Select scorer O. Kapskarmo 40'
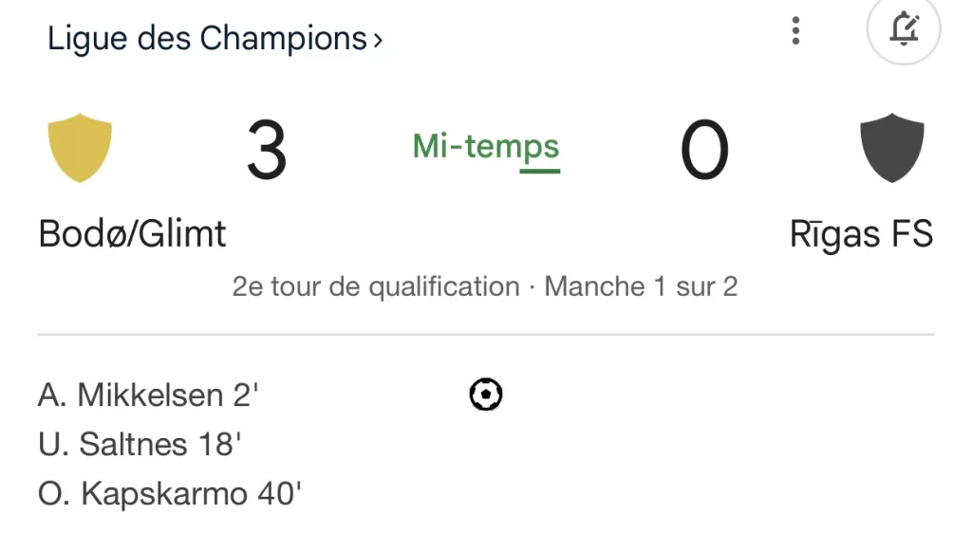 click(x=170, y=494)
